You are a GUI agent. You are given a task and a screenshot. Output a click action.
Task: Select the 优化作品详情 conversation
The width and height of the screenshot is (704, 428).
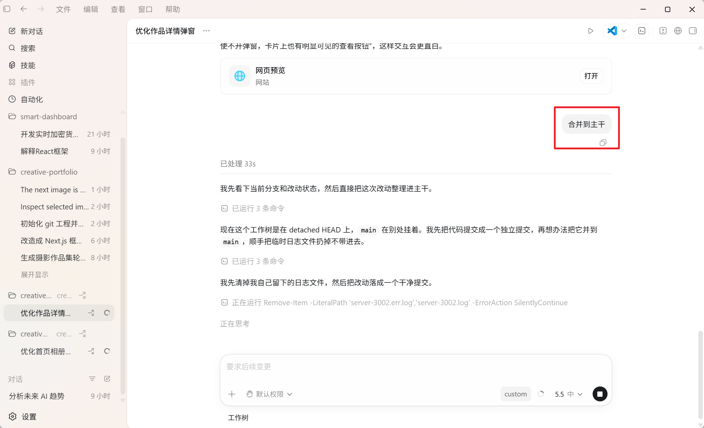59,313
